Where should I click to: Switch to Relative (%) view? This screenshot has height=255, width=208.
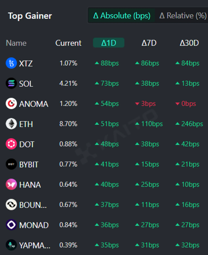point(182,15)
